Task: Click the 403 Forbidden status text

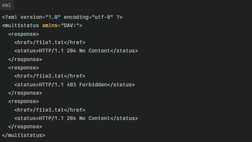Action: point(87,85)
